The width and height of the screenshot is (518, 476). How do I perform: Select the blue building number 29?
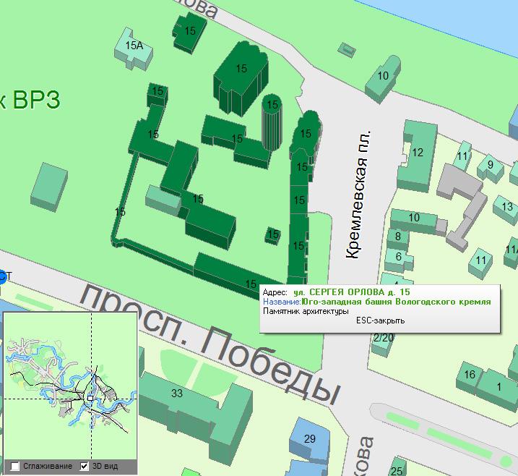[x=310, y=439]
